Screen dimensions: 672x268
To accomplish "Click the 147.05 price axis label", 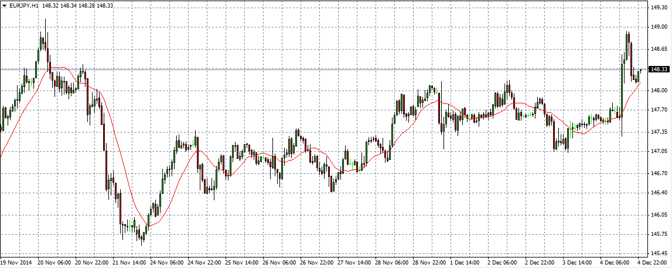I will coord(659,151).
